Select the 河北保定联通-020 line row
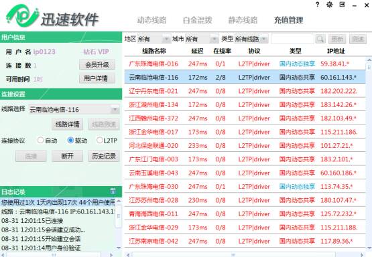Image resolution: width=372 pixels, height=257 pixels. [x=245, y=146]
